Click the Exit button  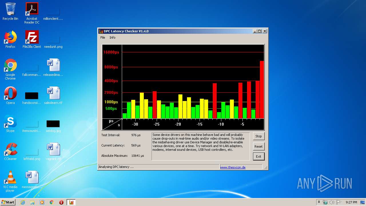coord(258,157)
